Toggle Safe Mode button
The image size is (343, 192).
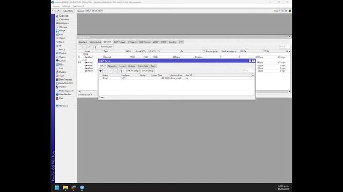coord(68,11)
